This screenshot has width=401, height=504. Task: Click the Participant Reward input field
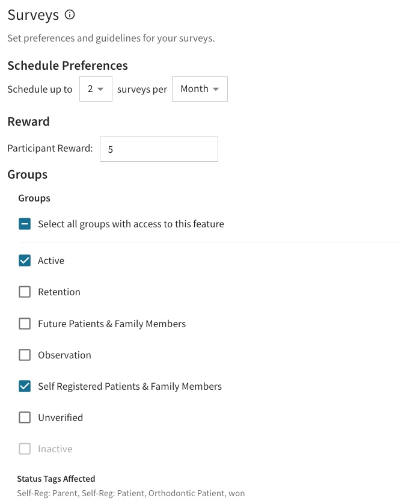tap(159, 149)
